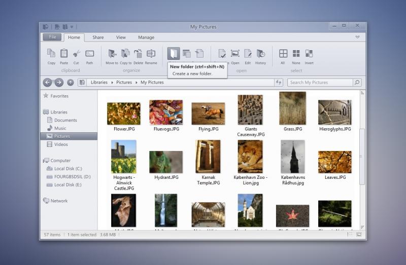Click the Libraries breadcrumb in address bar
Screen dimensions: 406x265
(x=99, y=82)
